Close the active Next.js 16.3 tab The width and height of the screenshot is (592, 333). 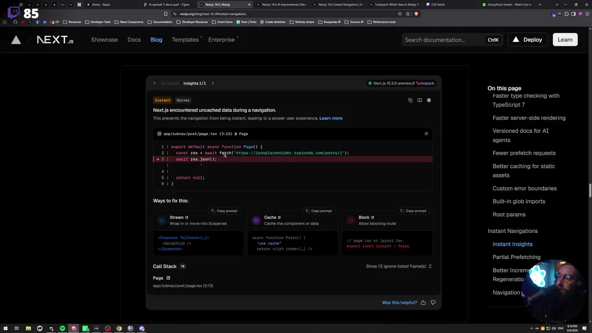(x=249, y=5)
